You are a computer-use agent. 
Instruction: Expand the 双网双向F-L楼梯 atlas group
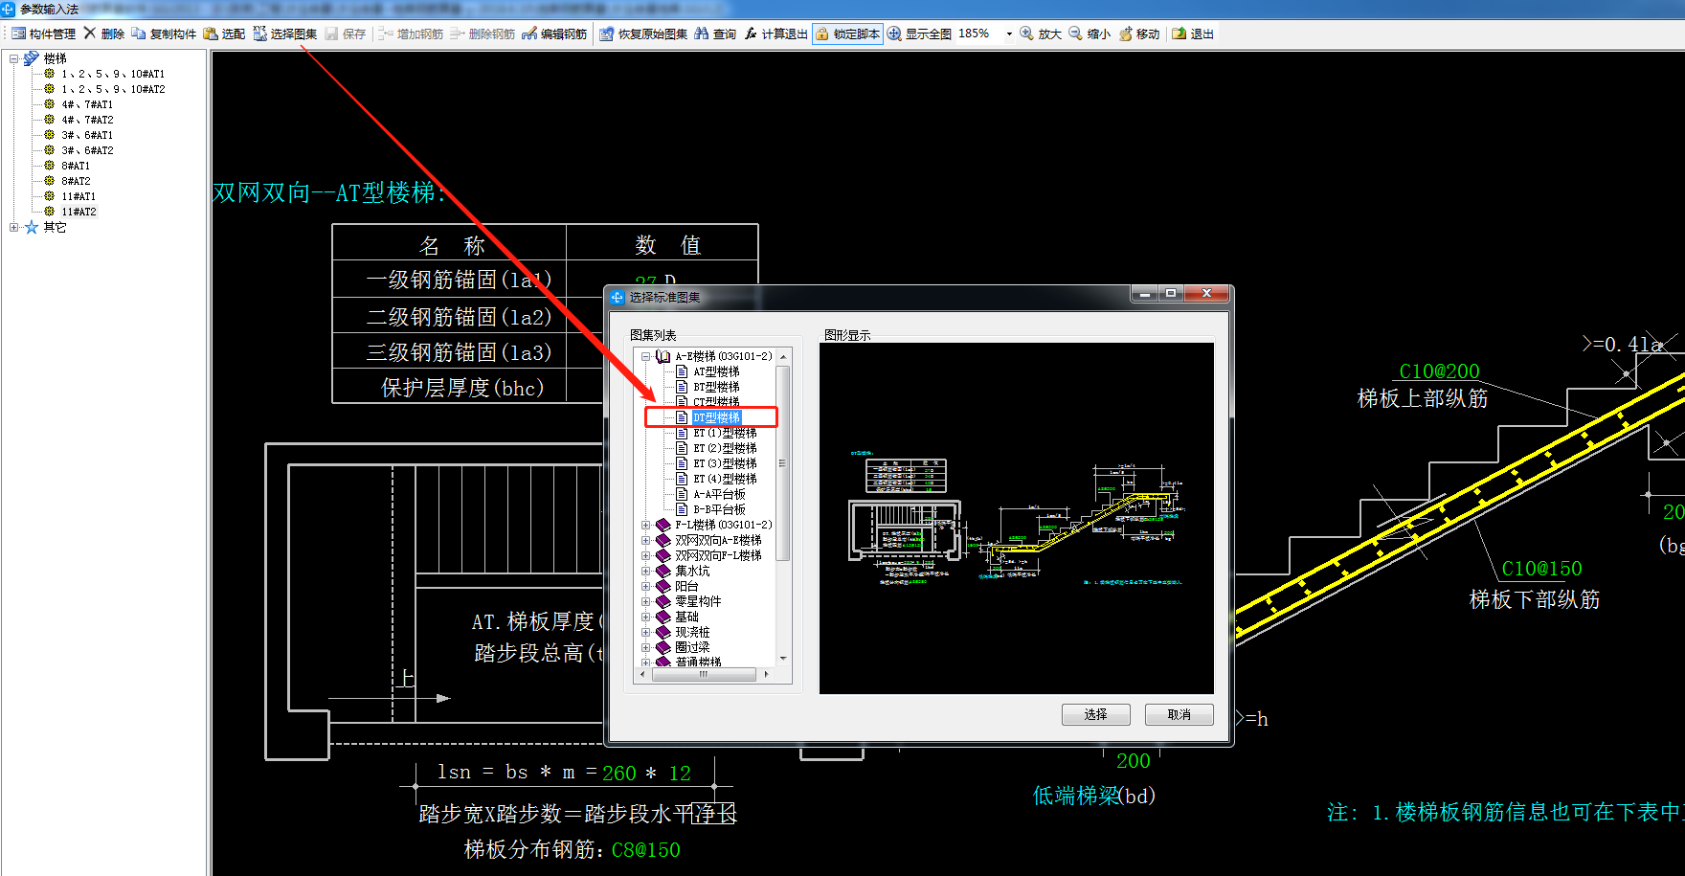pyautogui.click(x=646, y=555)
